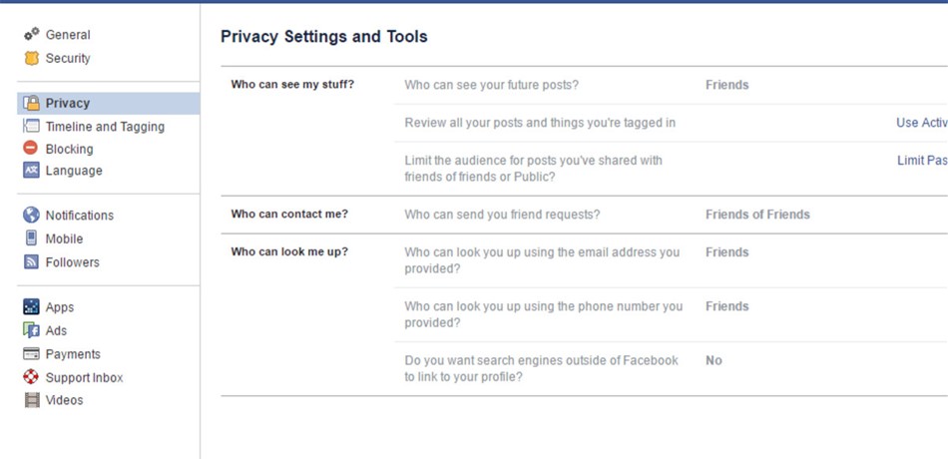Click the Support Inbox lifebuoy icon
Viewport: 948px width, 459px height.
(31, 377)
